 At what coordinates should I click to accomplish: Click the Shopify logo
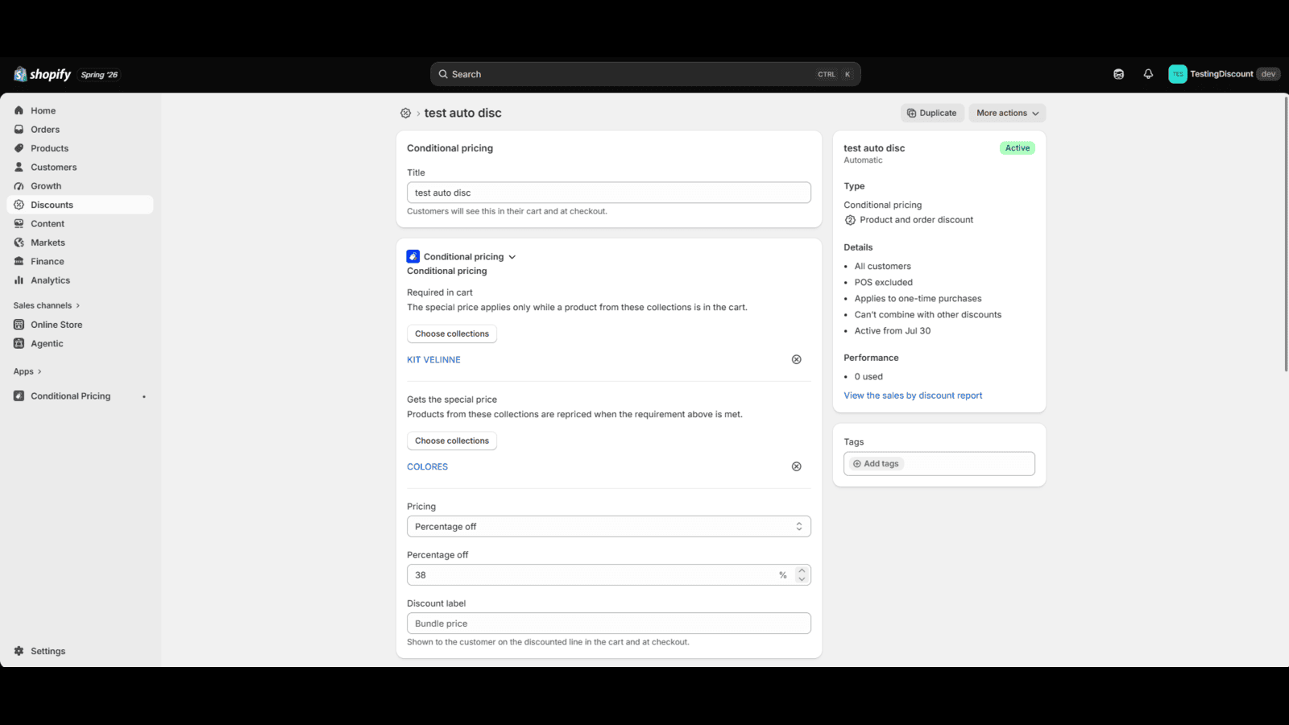tap(43, 74)
